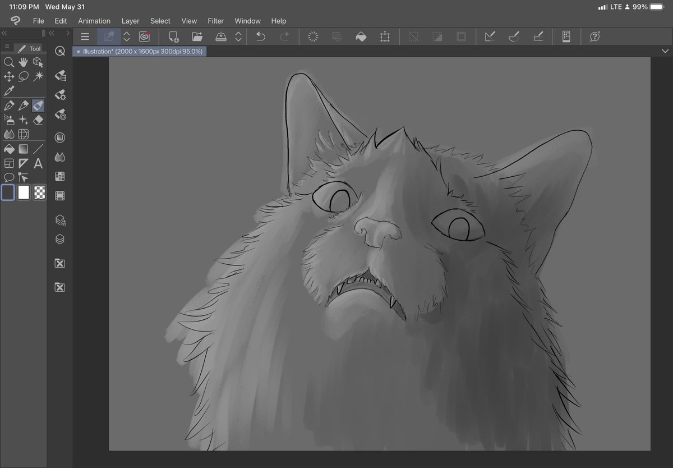
Task: Toggle Snap to Special Ruler
Action: click(514, 36)
